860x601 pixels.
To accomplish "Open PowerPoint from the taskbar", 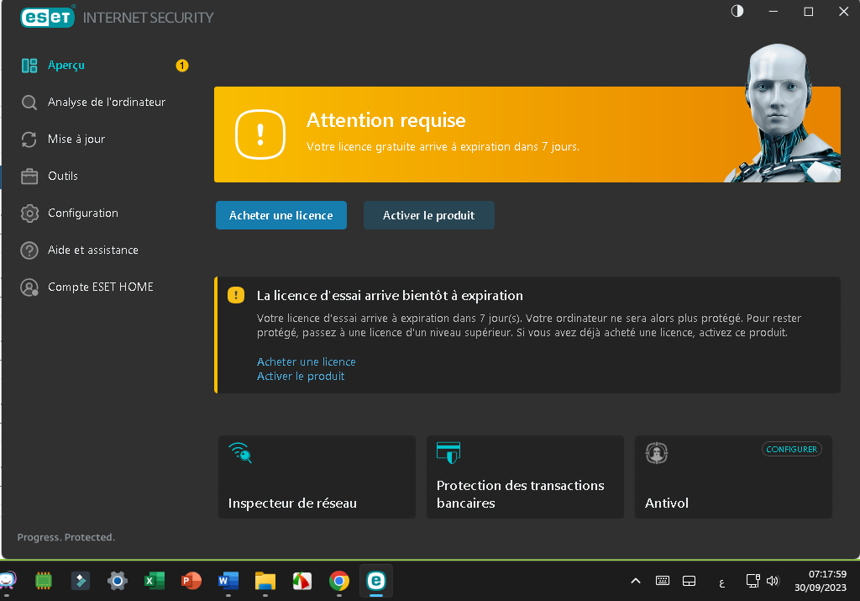I will pyautogui.click(x=191, y=581).
